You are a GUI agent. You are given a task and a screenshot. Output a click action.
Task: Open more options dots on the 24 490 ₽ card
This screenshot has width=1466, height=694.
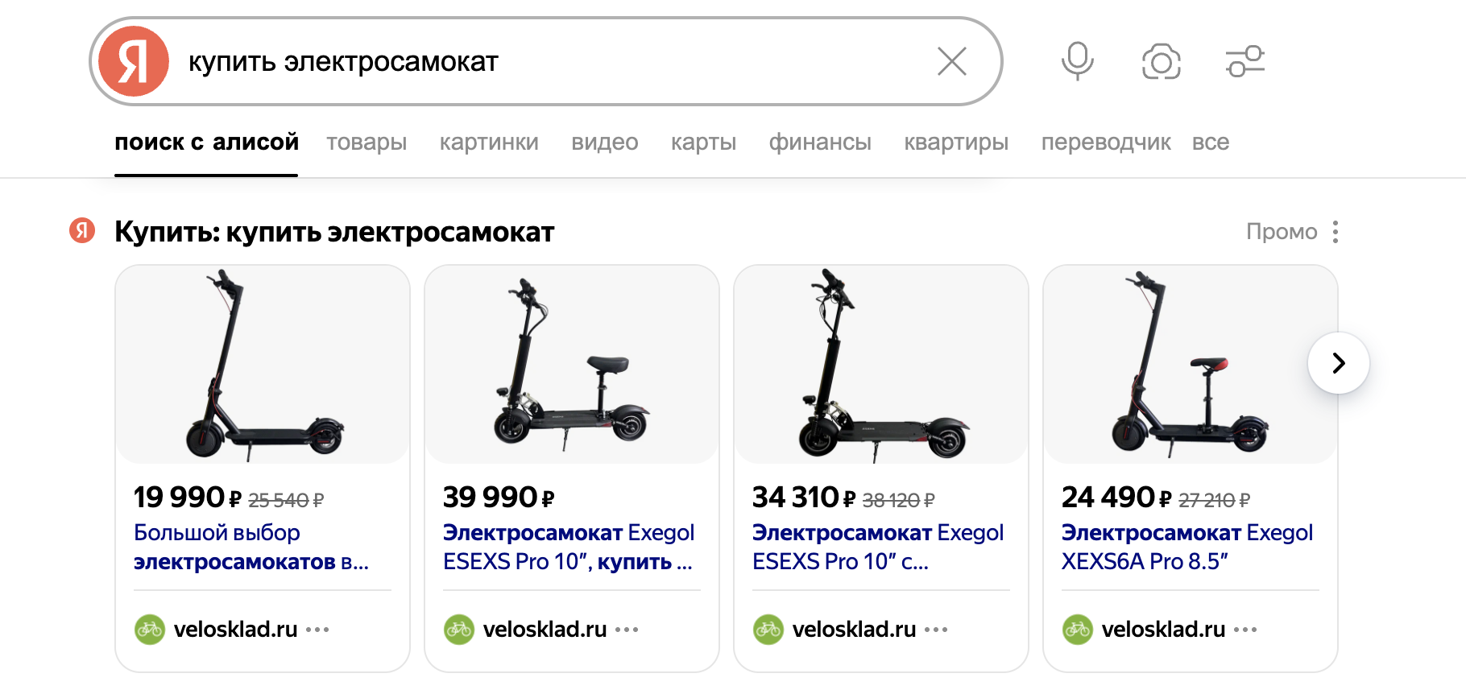pyautogui.click(x=1245, y=630)
